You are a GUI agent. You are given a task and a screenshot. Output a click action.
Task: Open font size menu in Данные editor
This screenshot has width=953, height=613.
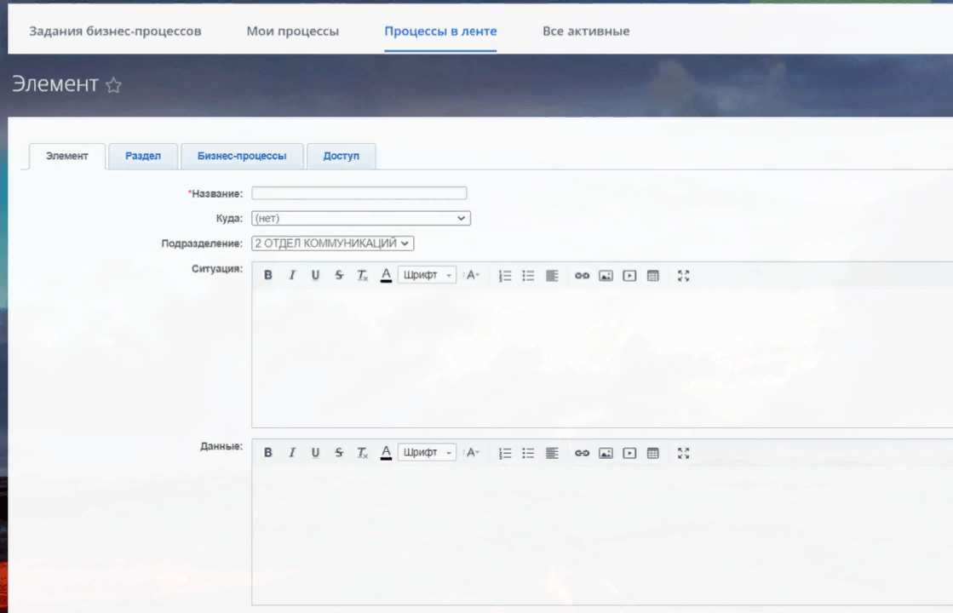coord(472,453)
